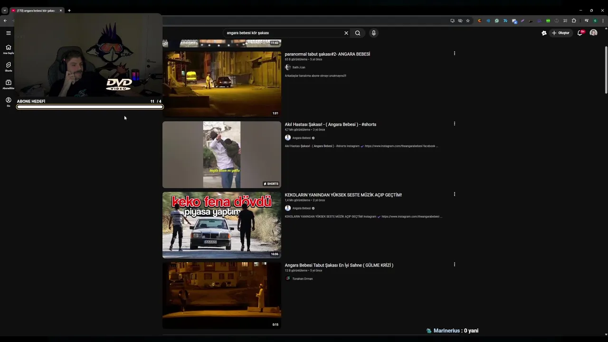The height and width of the screenshot is (342, 608).
Task: Click the partially visible 11:43 thumbnail
Action: 222,43
